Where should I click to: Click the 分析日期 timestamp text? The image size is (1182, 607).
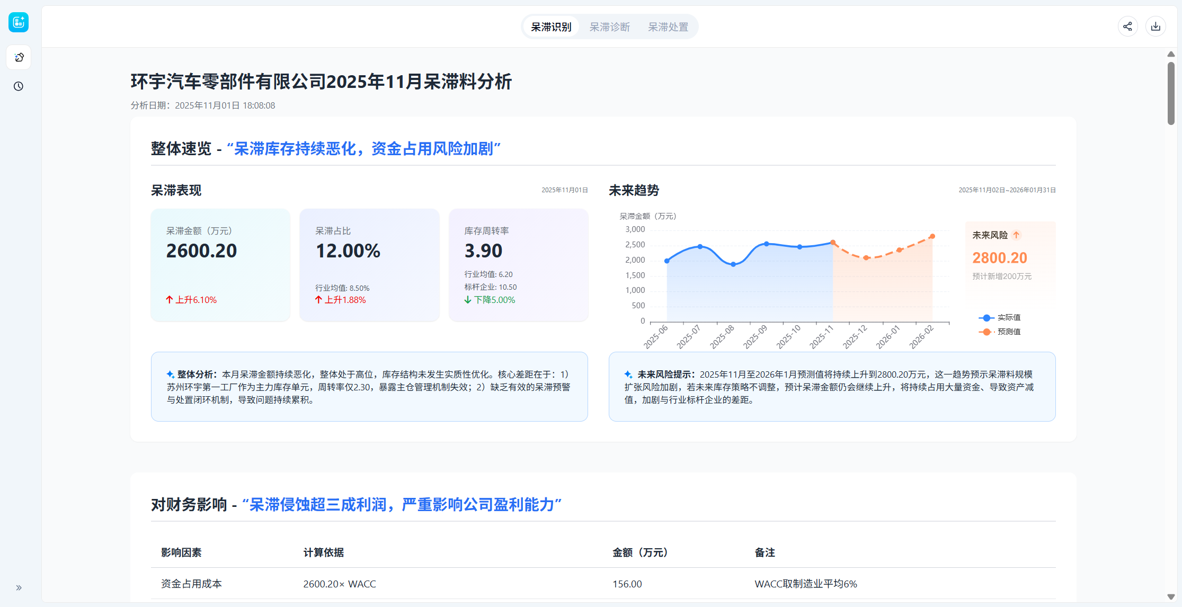(203, 105)
